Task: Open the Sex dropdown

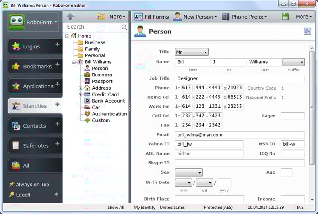Action: point(189,172)
